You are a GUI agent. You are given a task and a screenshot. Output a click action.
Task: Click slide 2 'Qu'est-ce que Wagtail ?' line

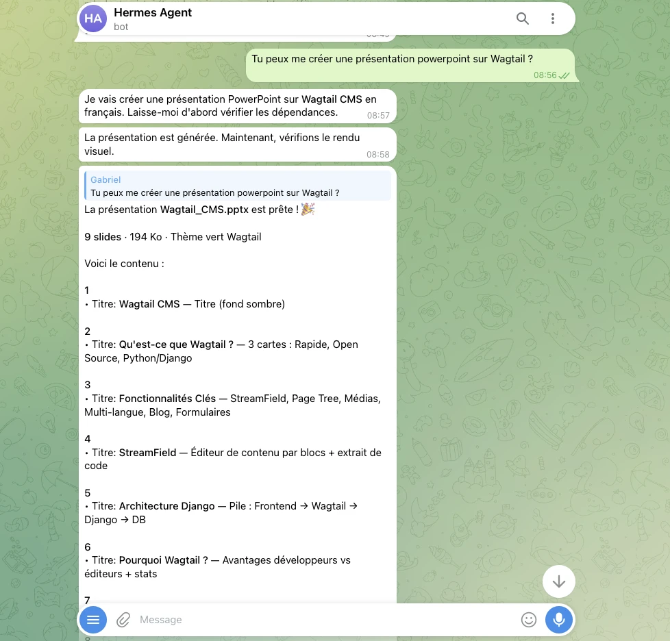(221, 351)
